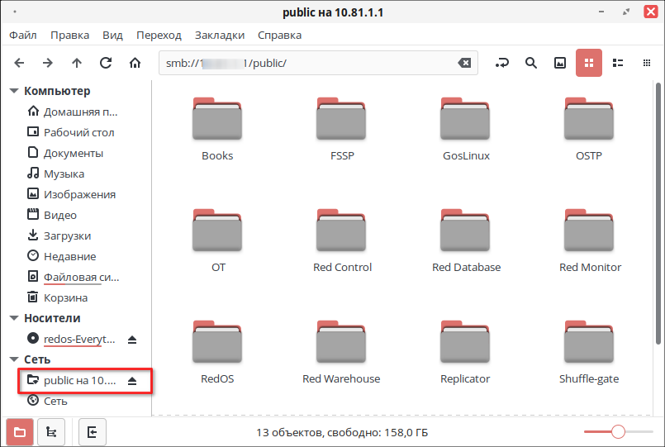Viewport: 665px width, 447px height.
Task: Open Загрузки in sidebar
Action: [59, 235]
